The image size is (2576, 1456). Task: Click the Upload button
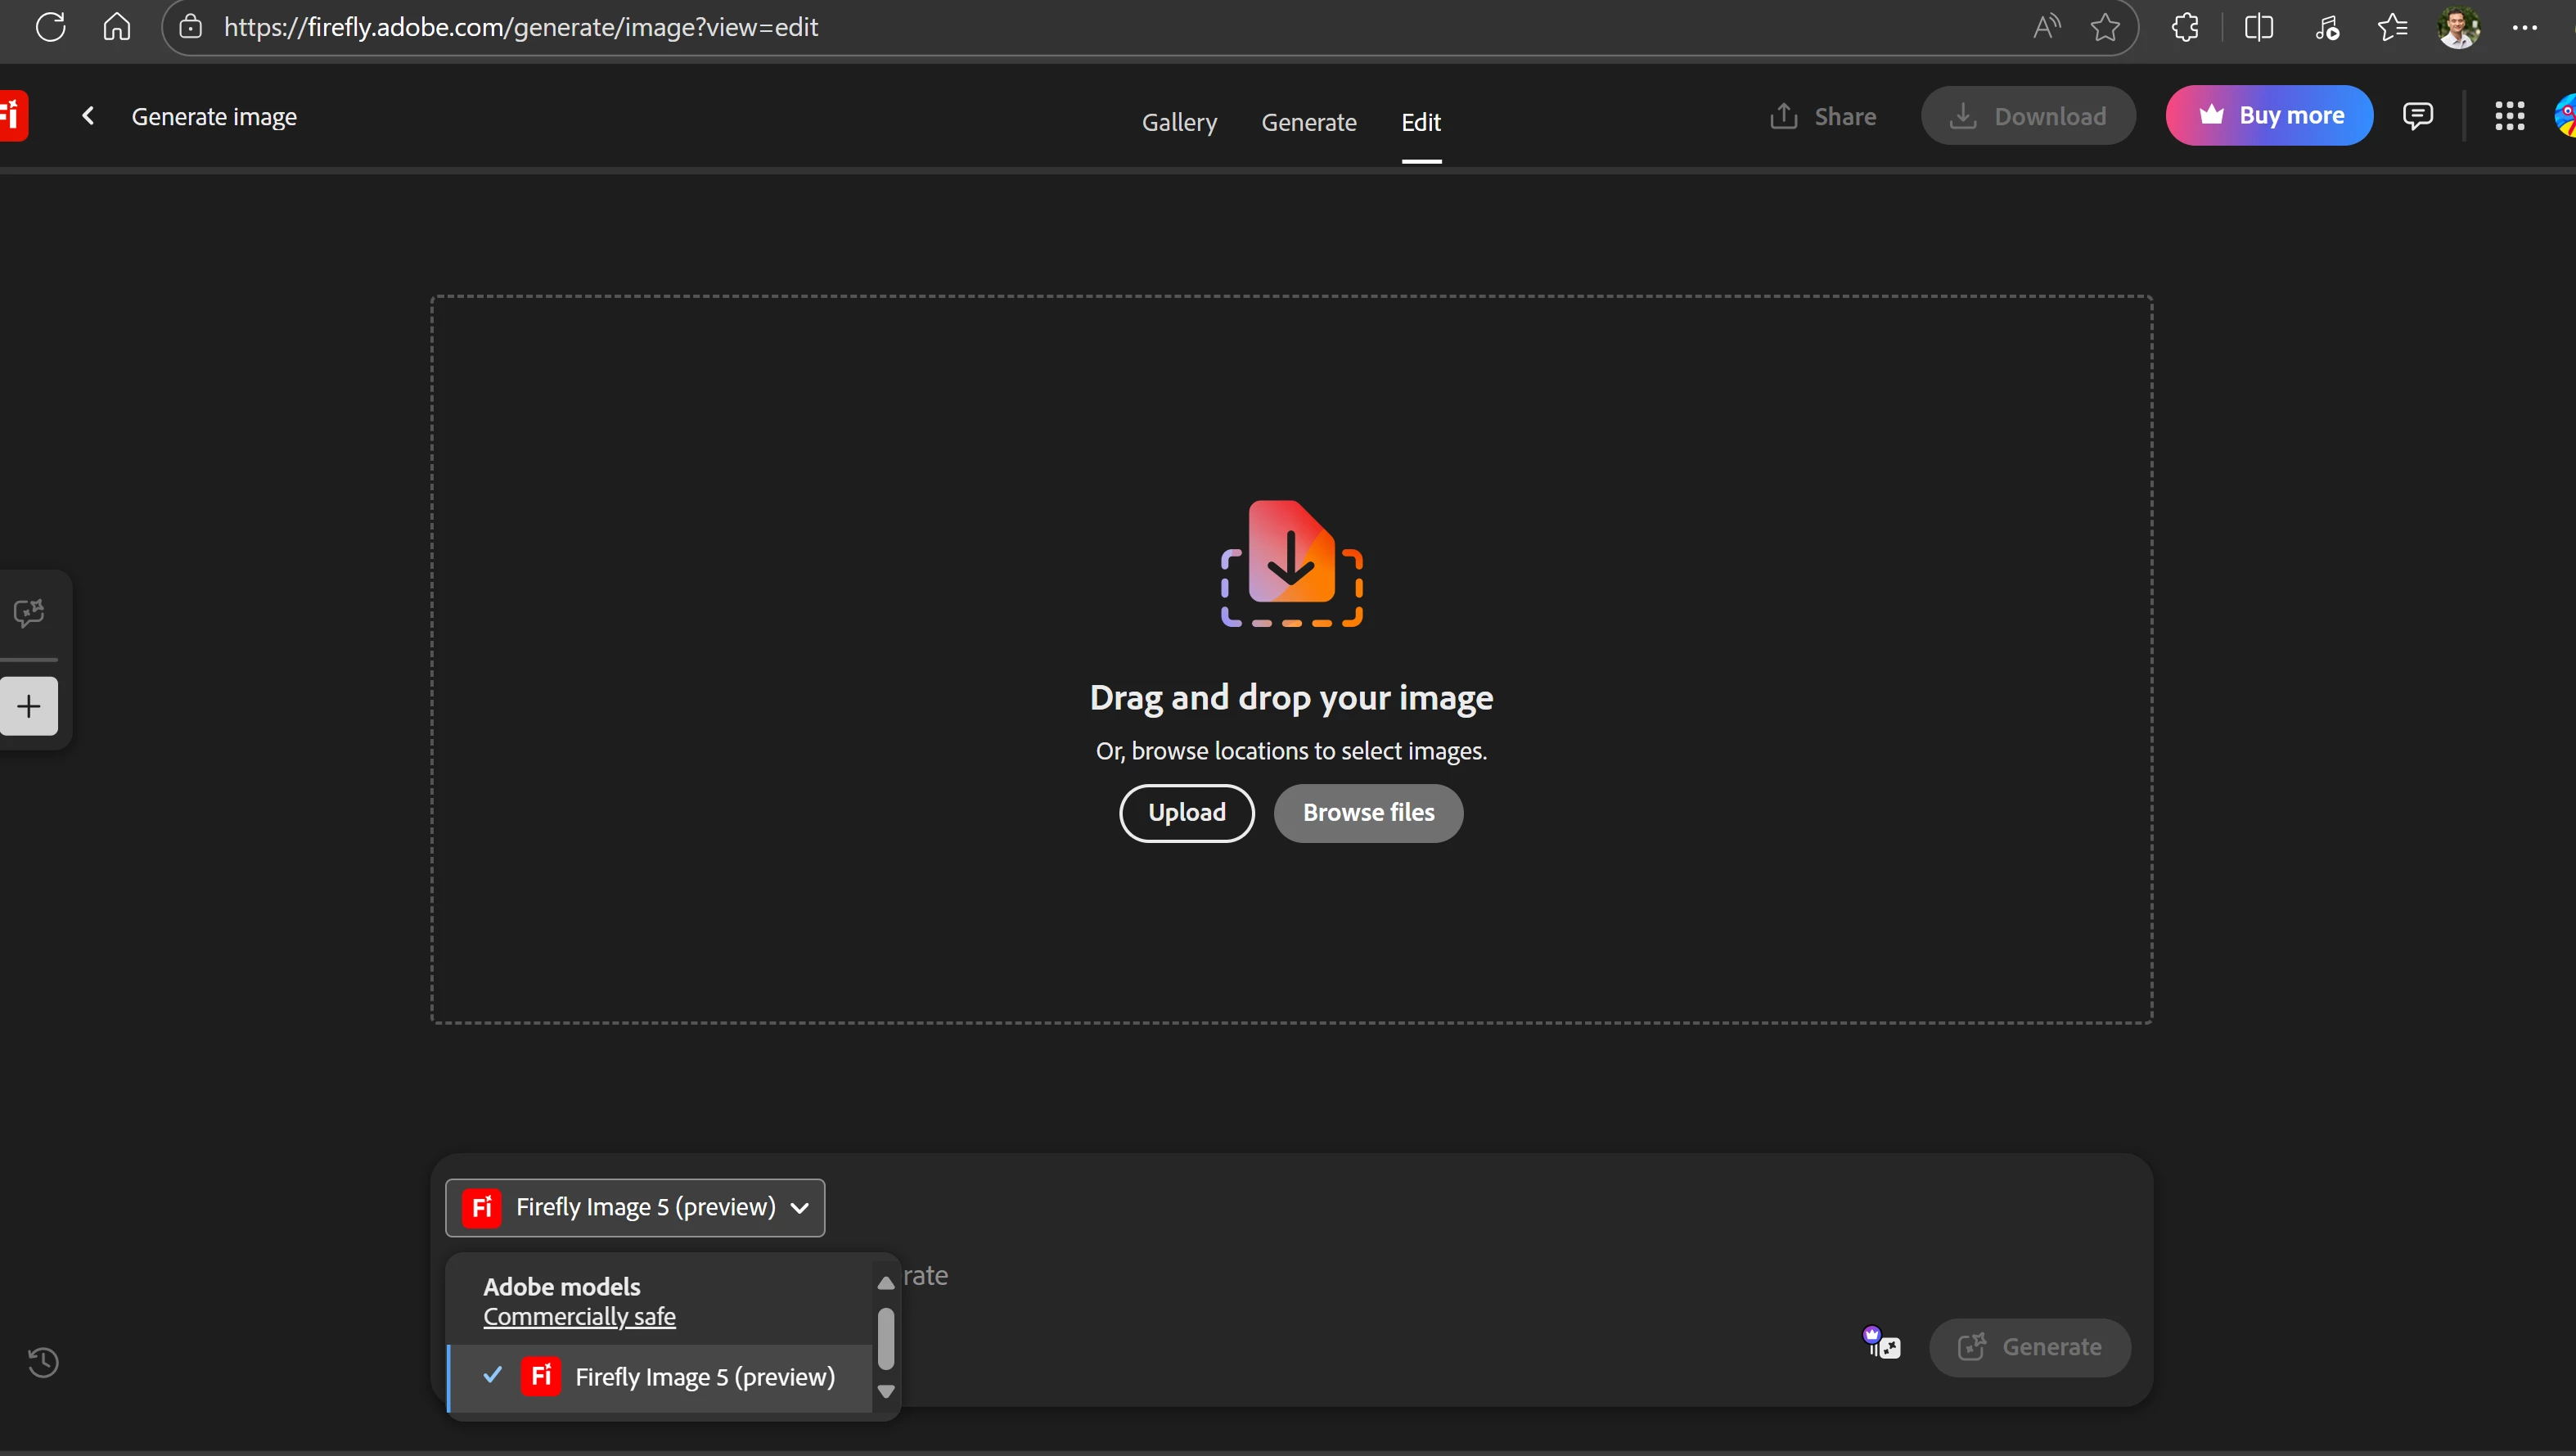click(1186, 813)
